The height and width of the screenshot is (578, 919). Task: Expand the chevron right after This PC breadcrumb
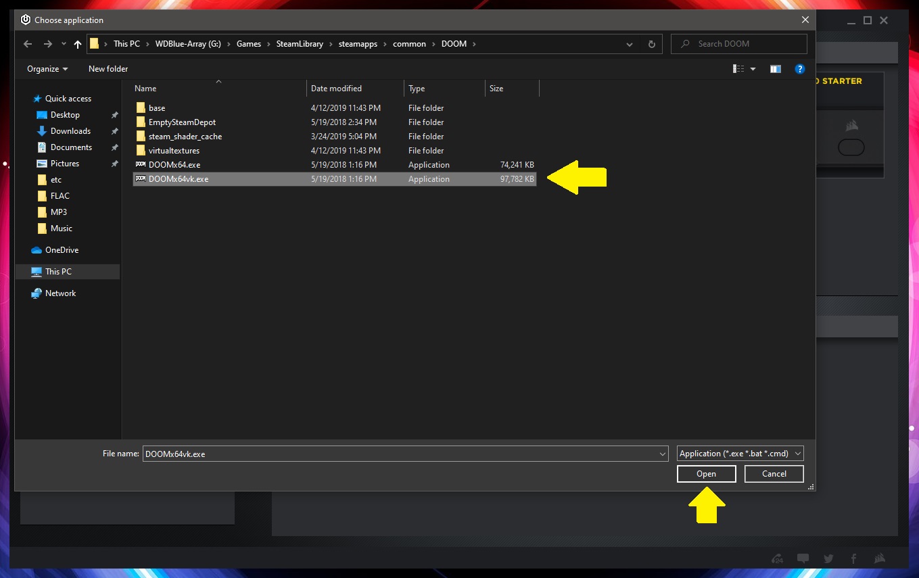[x=147, y=44]
